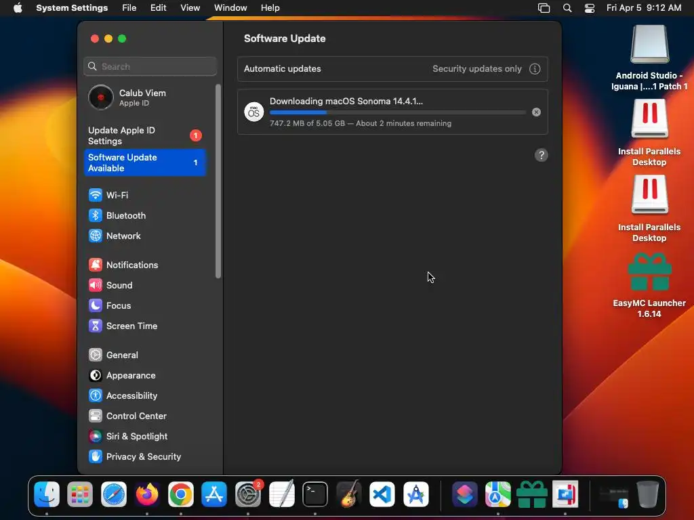Screen dimensions: 694x520
Task: Open the Edit menu
Action: [x=158, y=8]
